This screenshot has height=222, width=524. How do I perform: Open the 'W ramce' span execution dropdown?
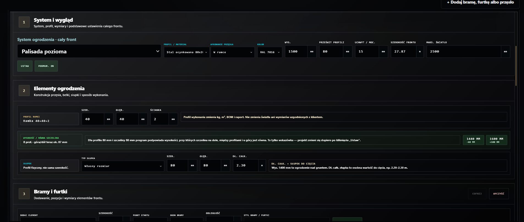click(233, 52)
